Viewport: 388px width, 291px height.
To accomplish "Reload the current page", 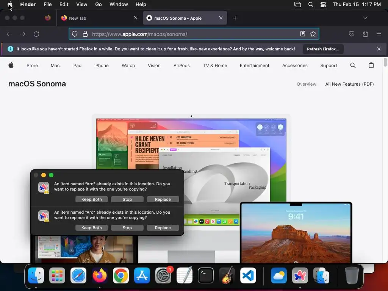I will [x=36, y=34].
